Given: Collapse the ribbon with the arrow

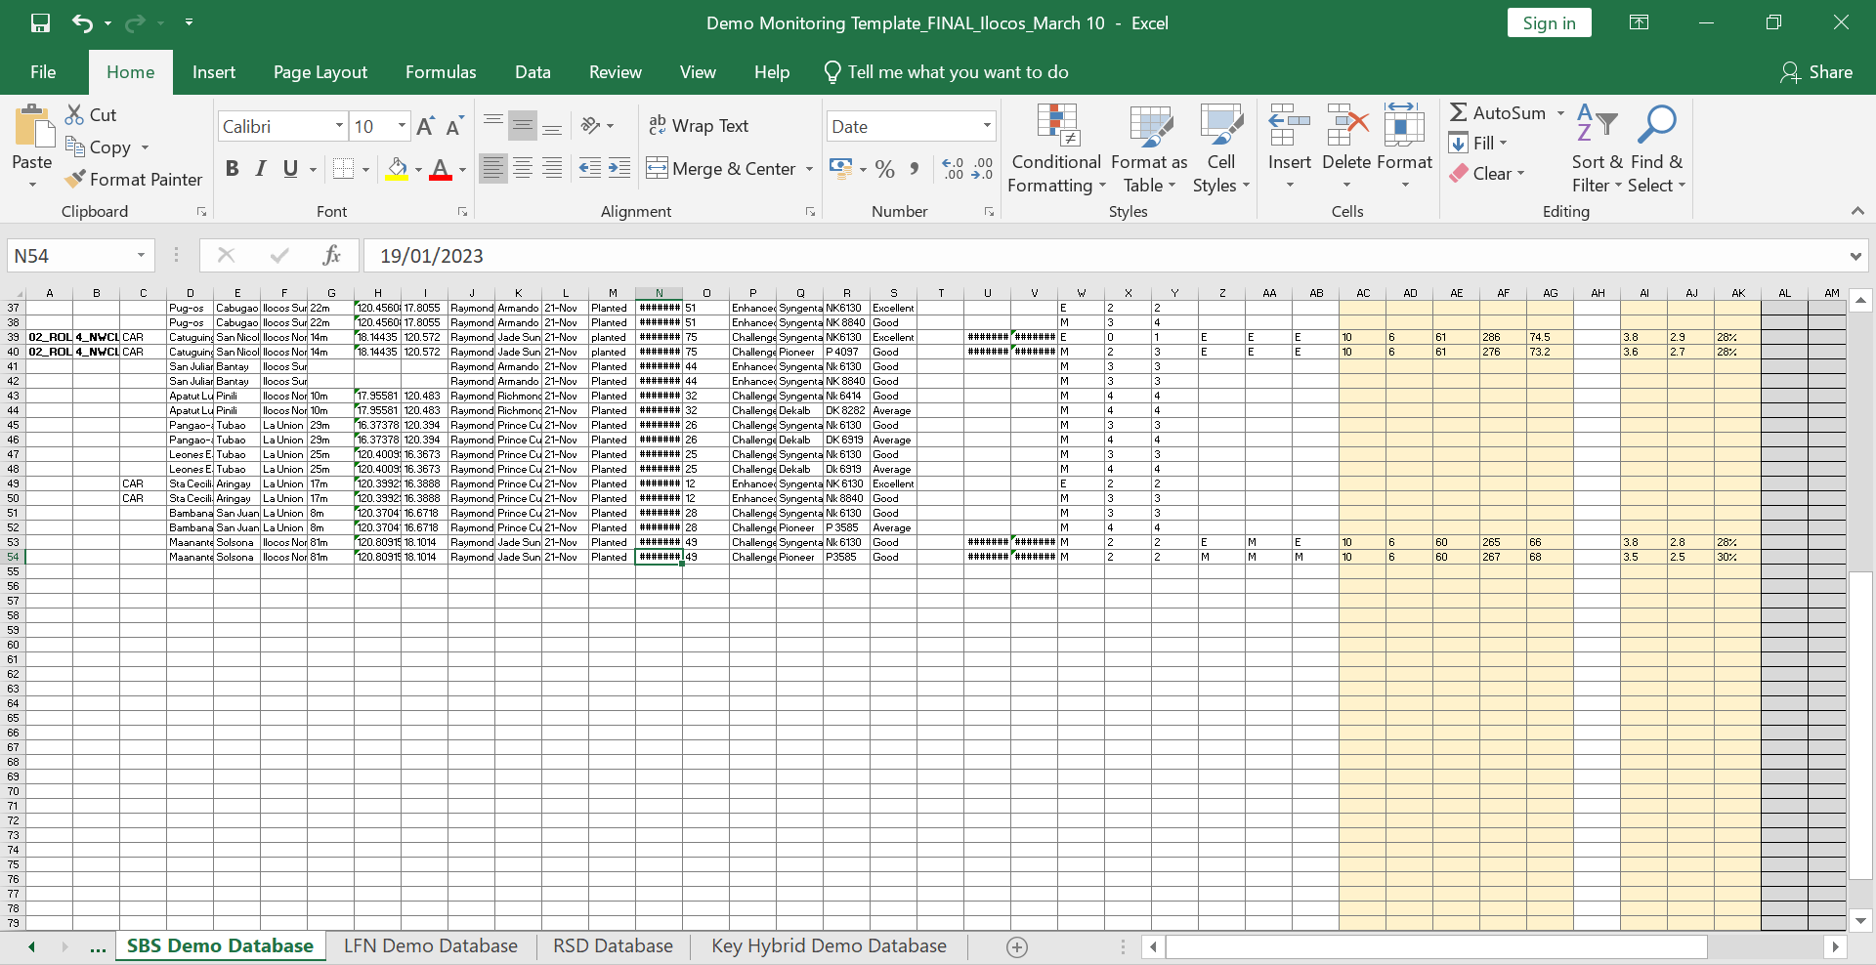Looking at the screenshot, I should (x=1857, y=211).
